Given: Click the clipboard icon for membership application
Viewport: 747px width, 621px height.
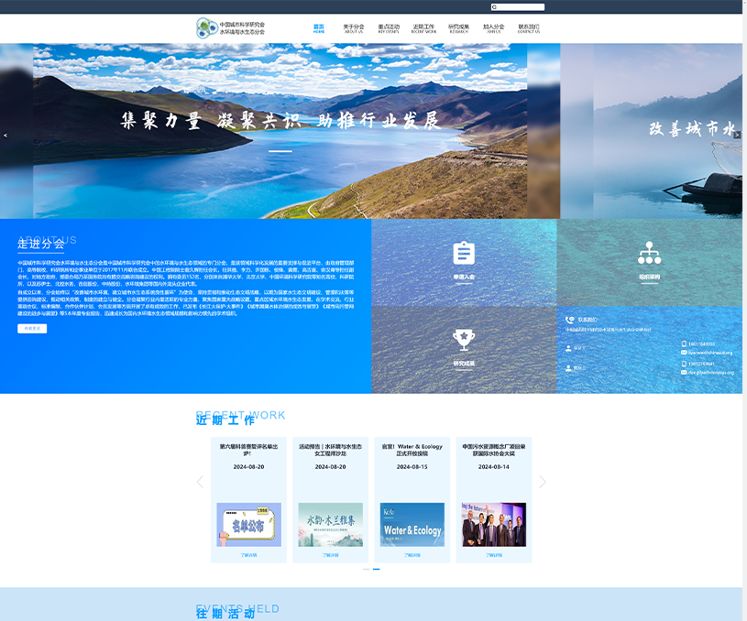Looking at the screenshot, I should coord(464,253).
